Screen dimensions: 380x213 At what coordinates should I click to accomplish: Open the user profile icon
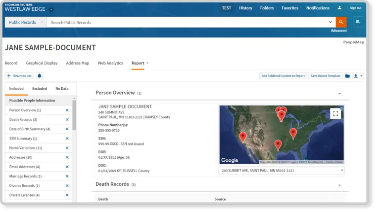(339, 8)
